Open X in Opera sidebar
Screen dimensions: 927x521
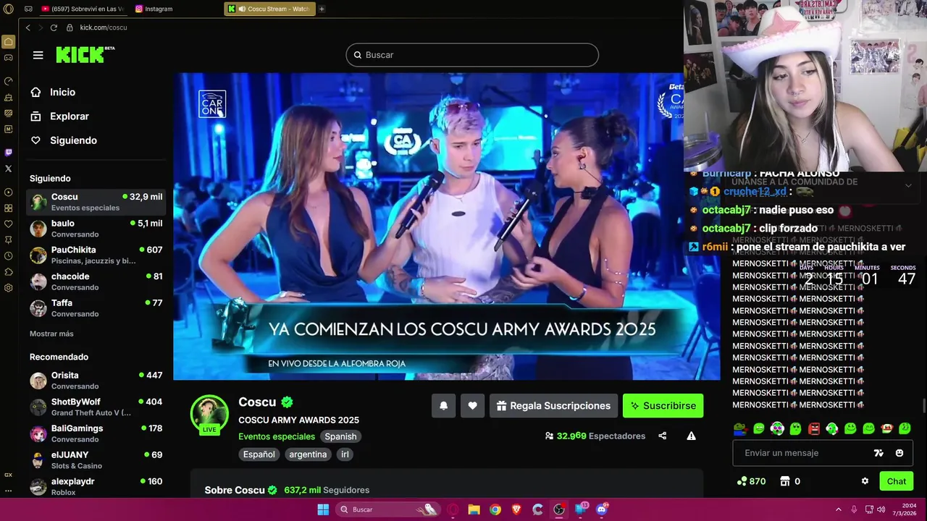pos(9,169)
